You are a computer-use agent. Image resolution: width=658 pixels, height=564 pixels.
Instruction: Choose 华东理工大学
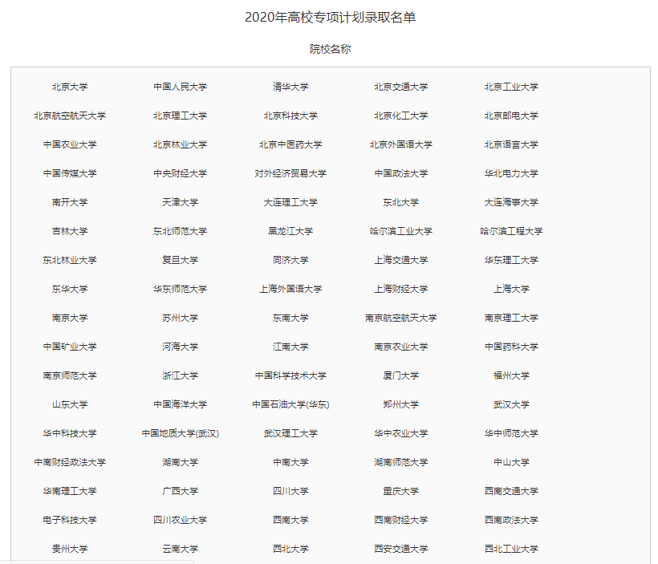(511, 260)
